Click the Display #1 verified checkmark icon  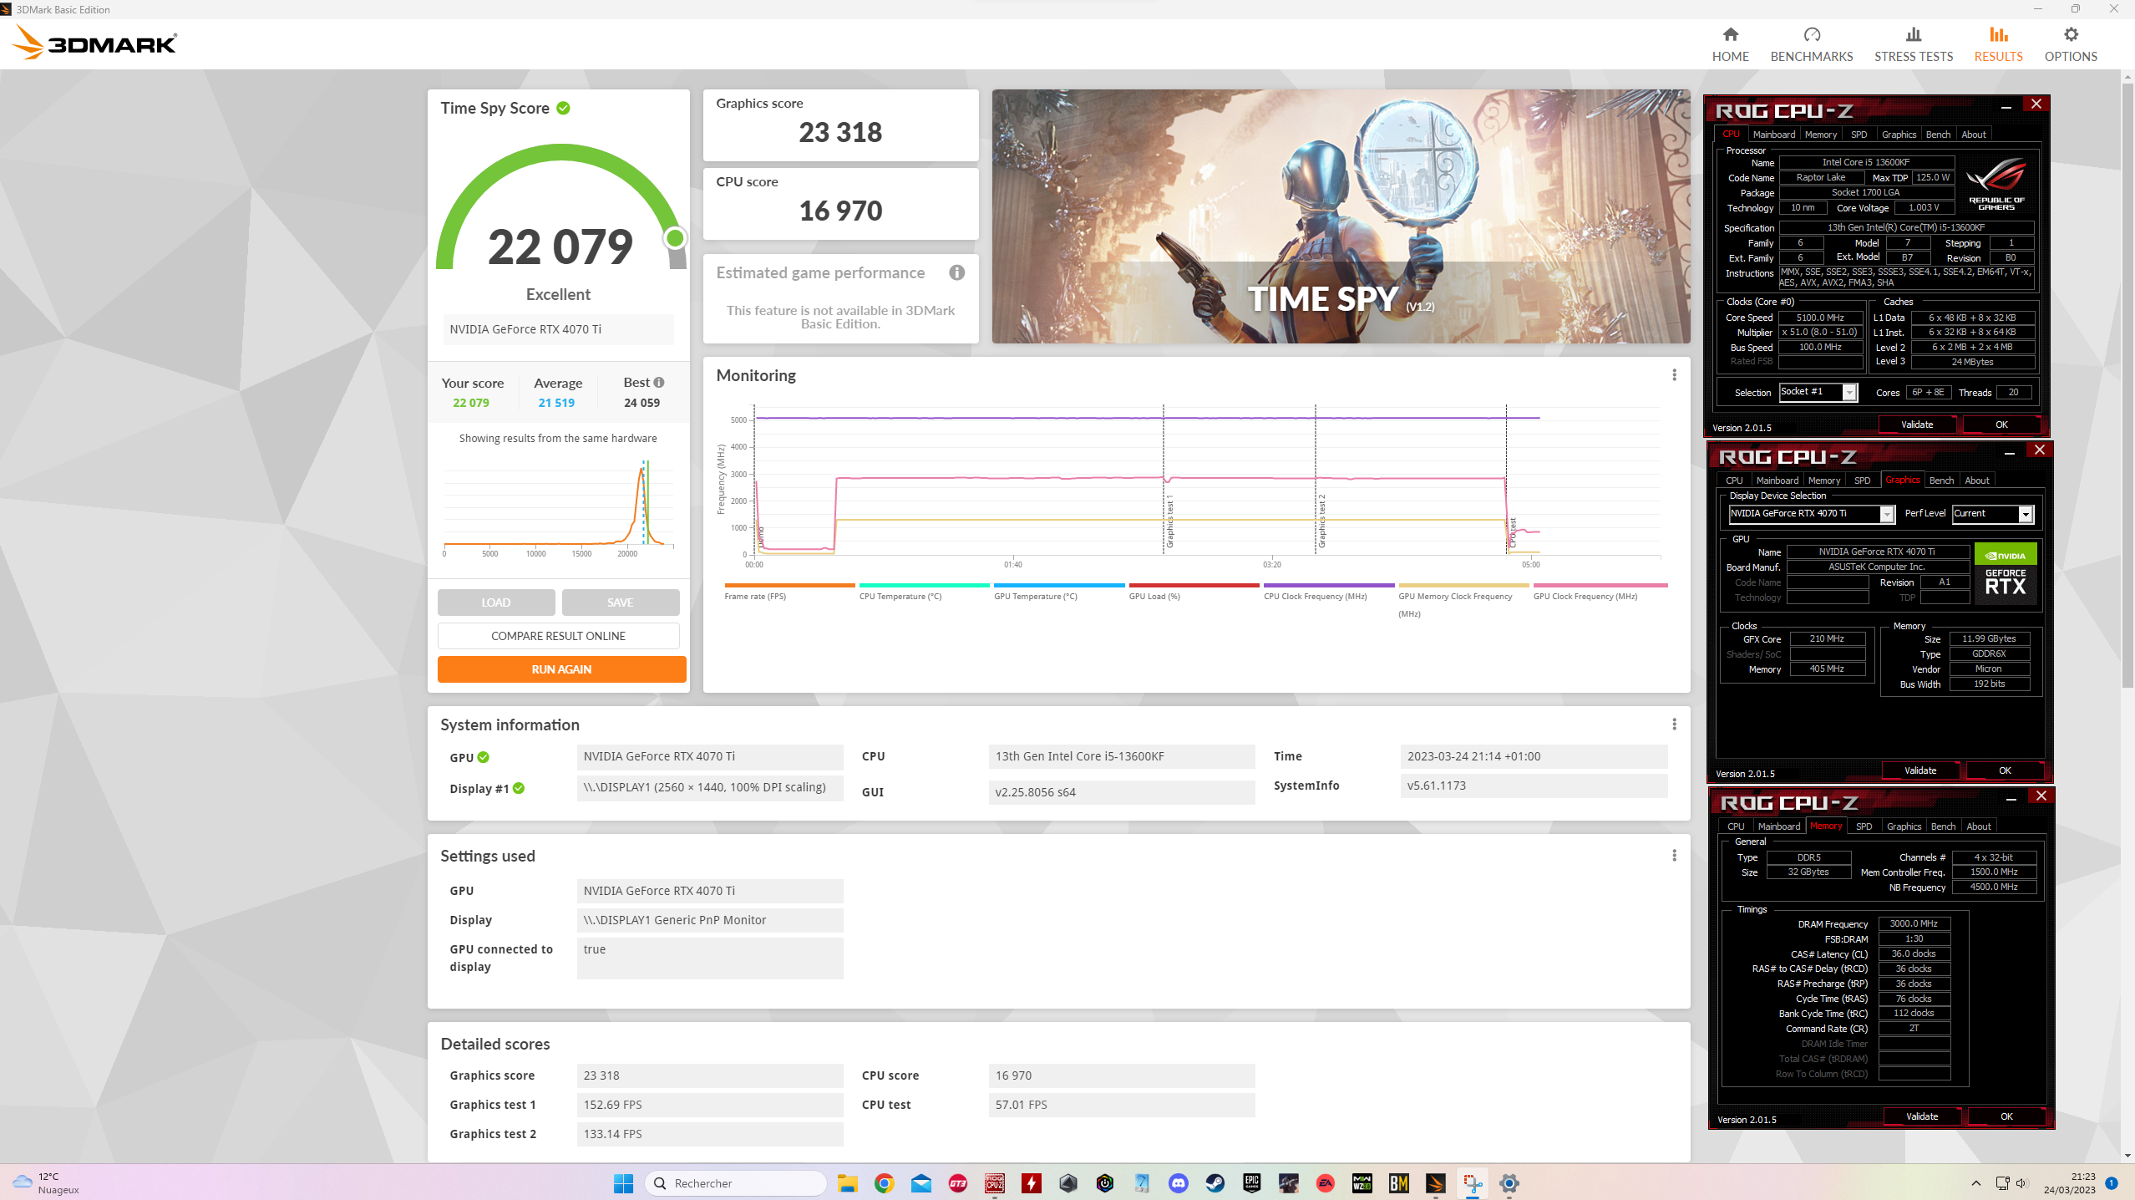tap(519, 788)
